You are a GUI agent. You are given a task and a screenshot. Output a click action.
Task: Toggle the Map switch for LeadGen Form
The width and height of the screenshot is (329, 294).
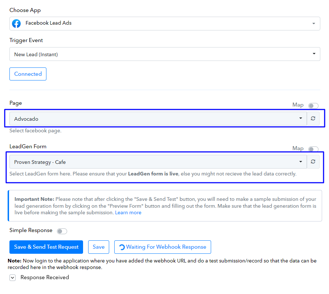pos(313,149)
